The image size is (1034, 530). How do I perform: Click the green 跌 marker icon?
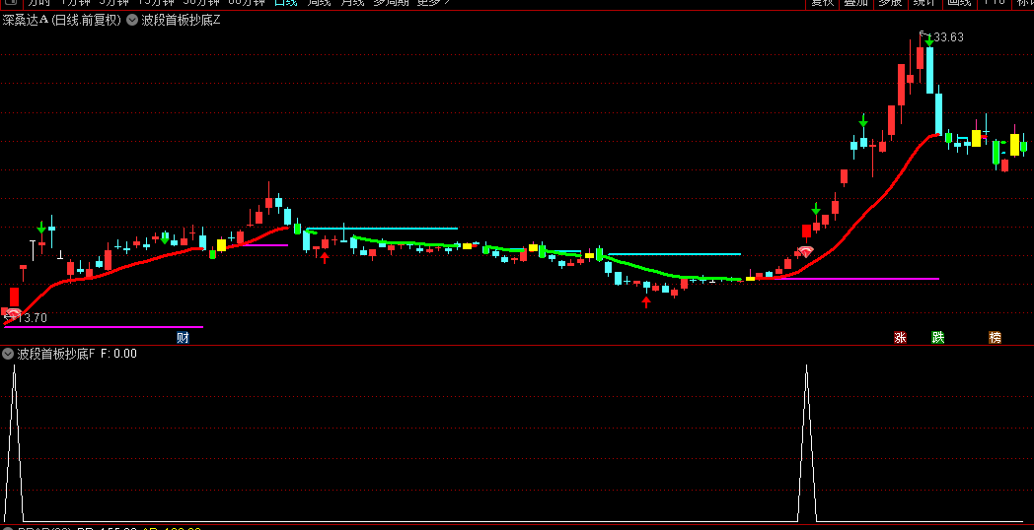937,338
